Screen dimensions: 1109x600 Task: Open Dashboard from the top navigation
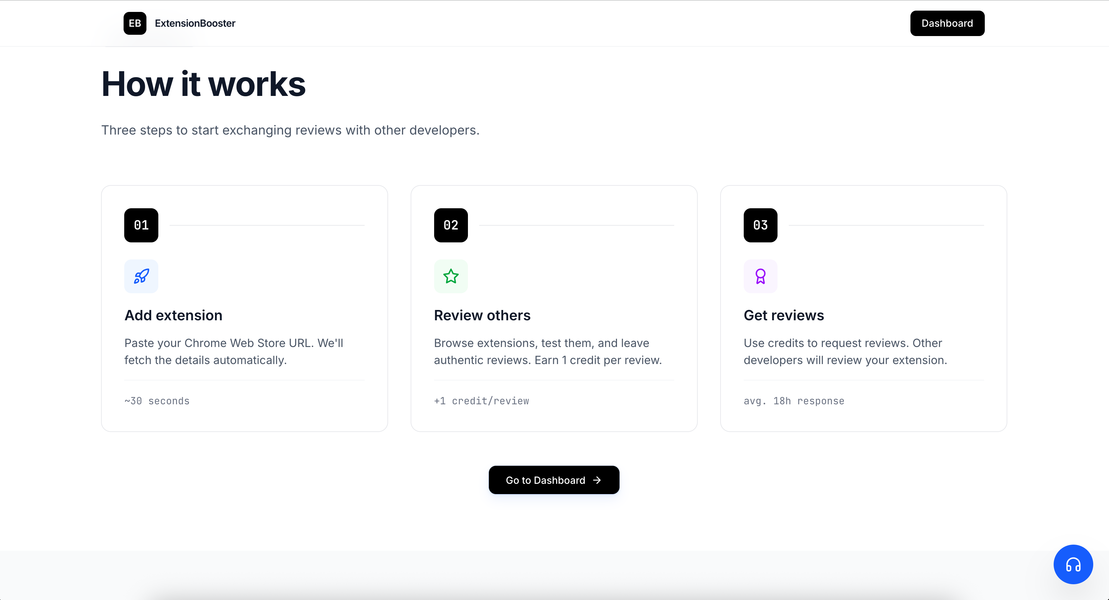947,23
